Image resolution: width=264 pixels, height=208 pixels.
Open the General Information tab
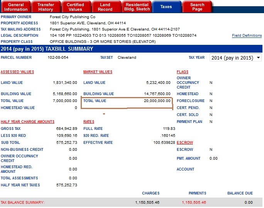point(16,7)
